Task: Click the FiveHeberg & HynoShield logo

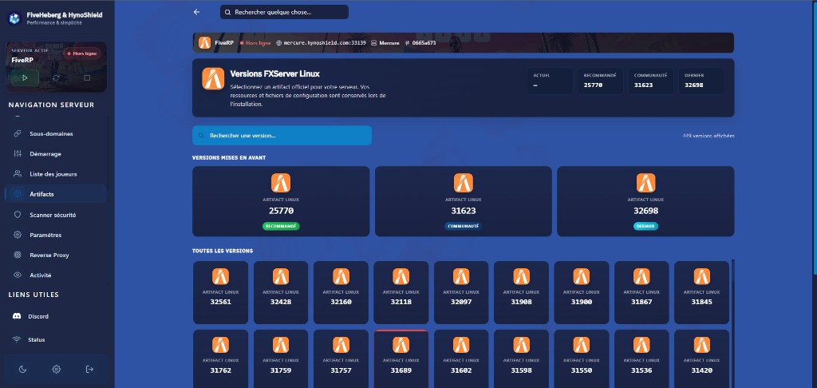Action: 14,18
